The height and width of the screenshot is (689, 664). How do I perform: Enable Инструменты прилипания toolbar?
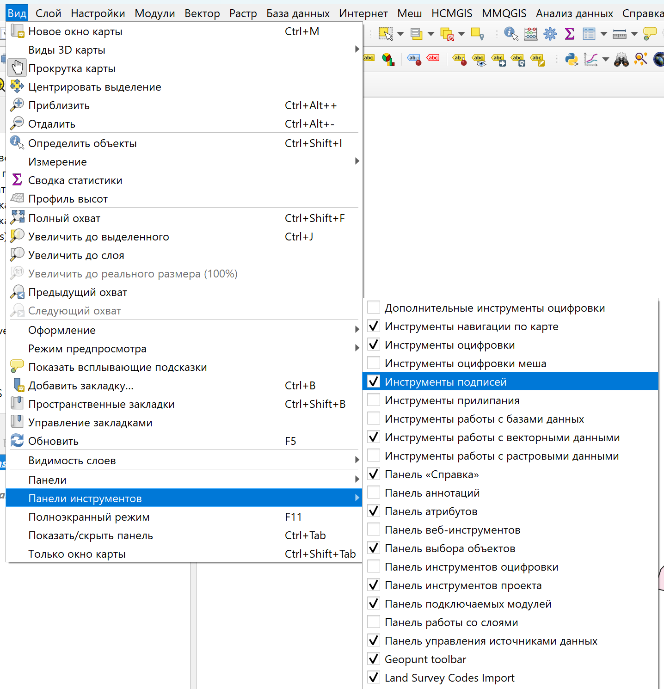pyautogui.click(x=374, y=400)
